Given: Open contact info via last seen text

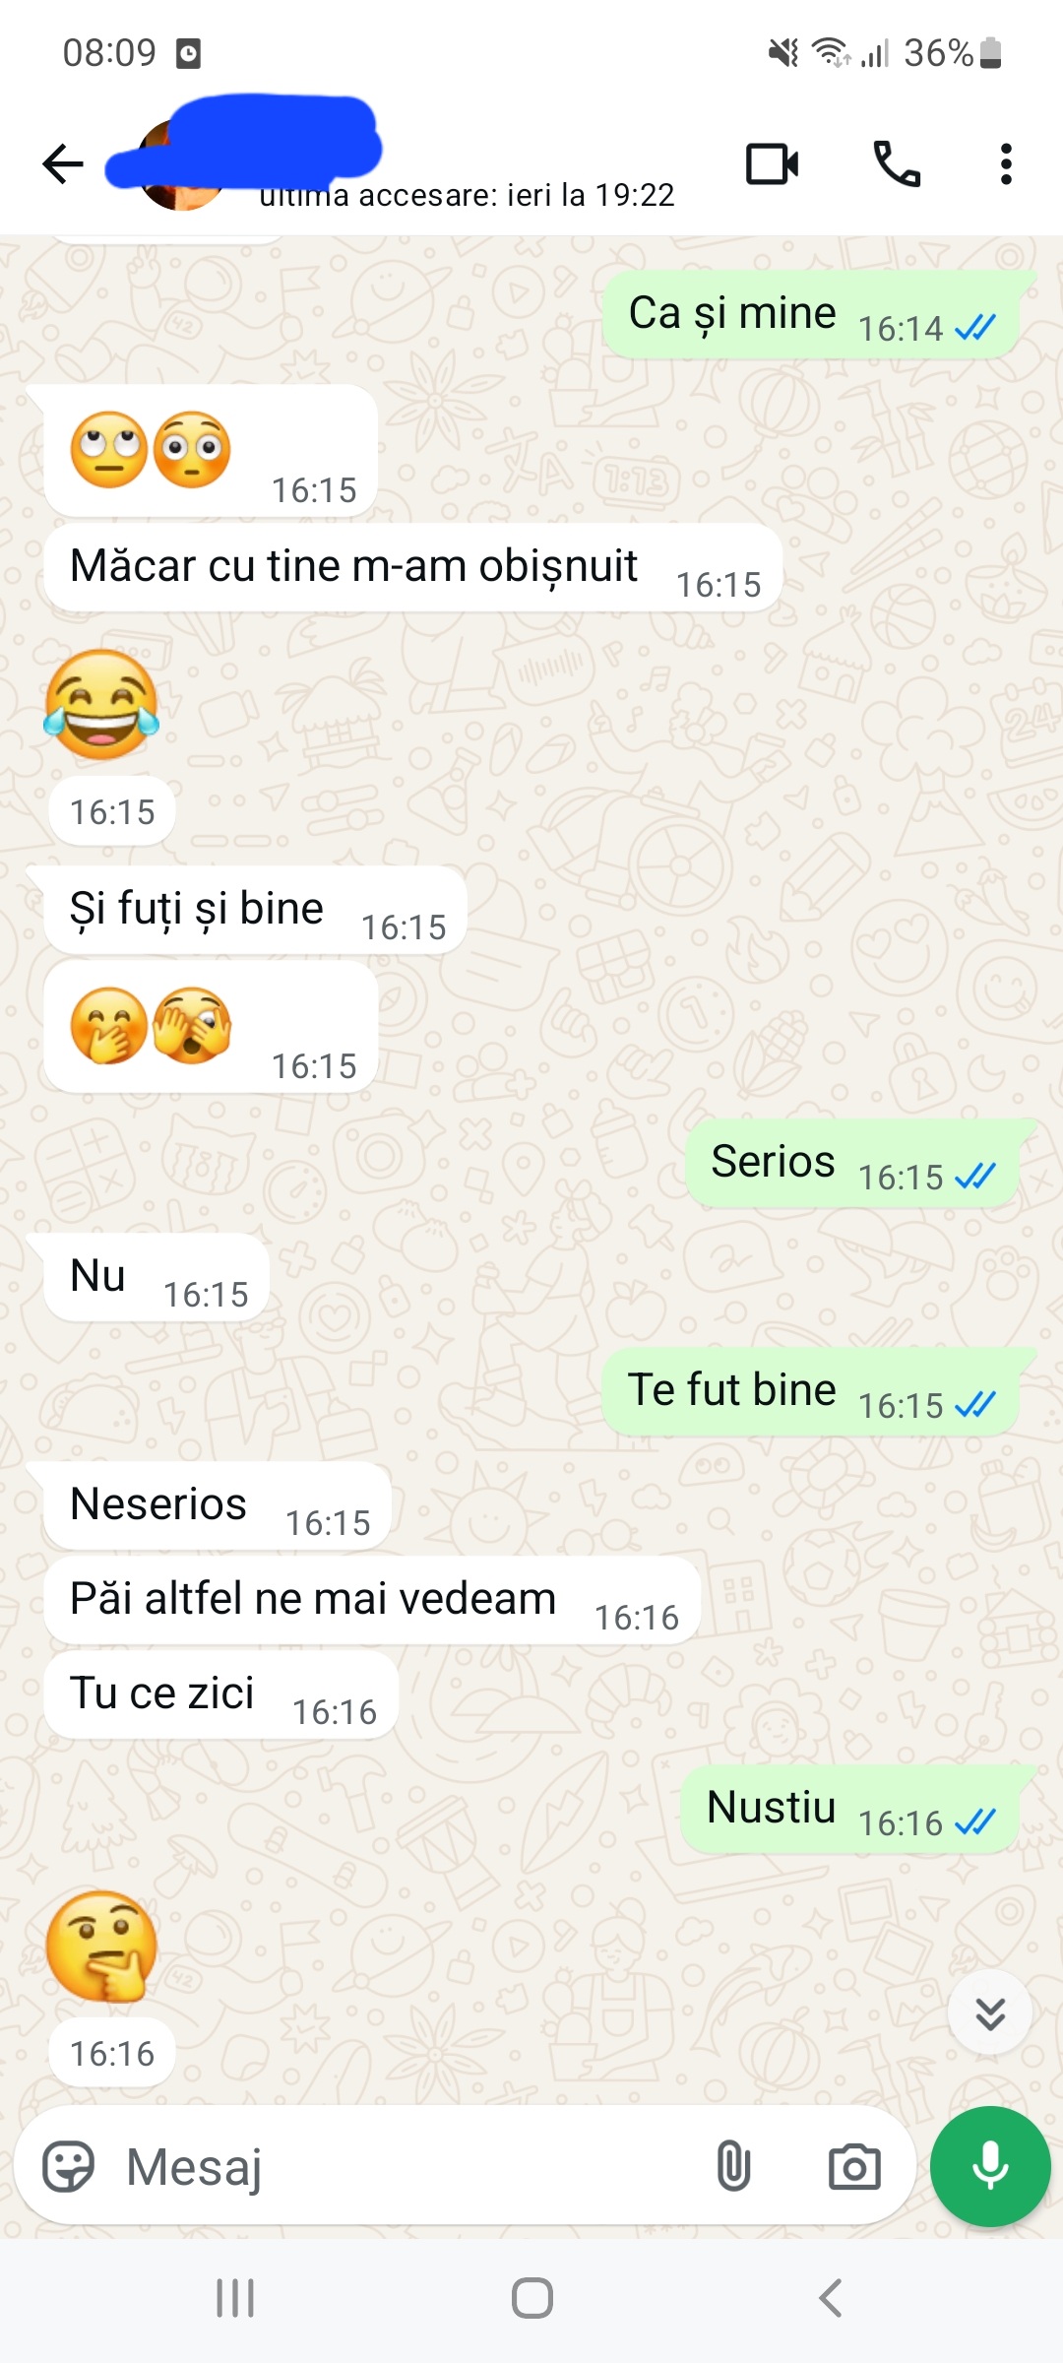Looking at the screenshot, I should pos(467,195).
